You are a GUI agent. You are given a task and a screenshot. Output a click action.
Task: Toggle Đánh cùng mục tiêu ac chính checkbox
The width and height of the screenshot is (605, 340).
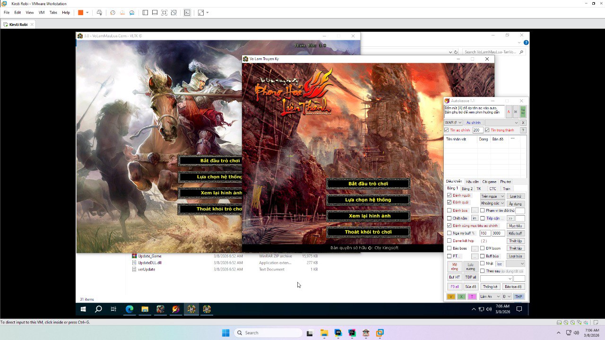click(x=449, y=226)
